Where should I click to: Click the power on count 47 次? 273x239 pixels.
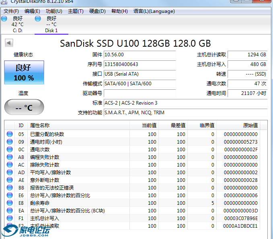(x=247, y=84)
